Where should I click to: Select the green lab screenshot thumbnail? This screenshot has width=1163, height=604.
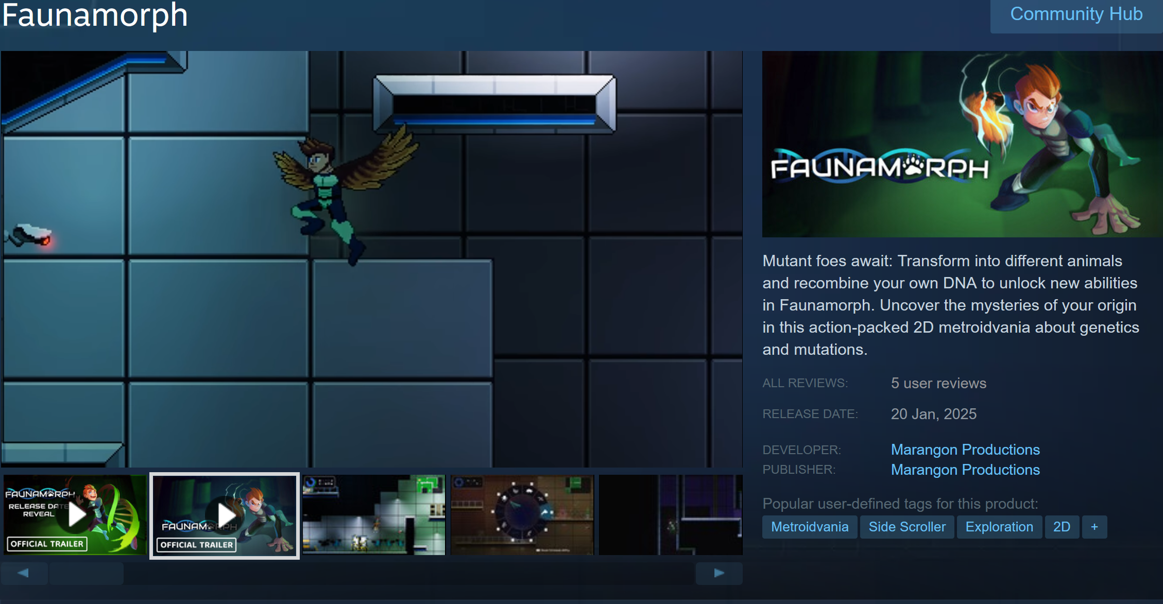pyautogui.click(x=374, y=515)
